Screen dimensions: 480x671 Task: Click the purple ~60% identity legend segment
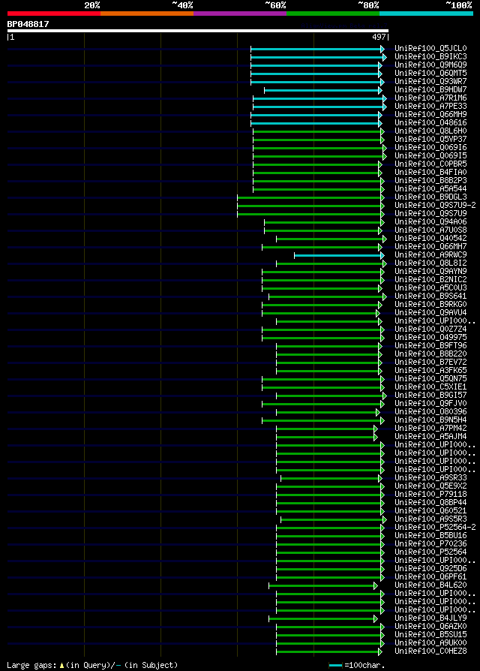[x=240, y=14]
